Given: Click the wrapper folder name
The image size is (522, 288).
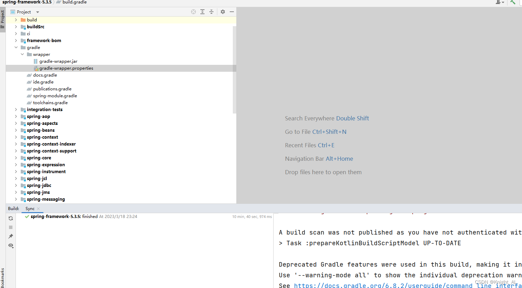Looking at the screenshot, I should click(x=41, y=54).
